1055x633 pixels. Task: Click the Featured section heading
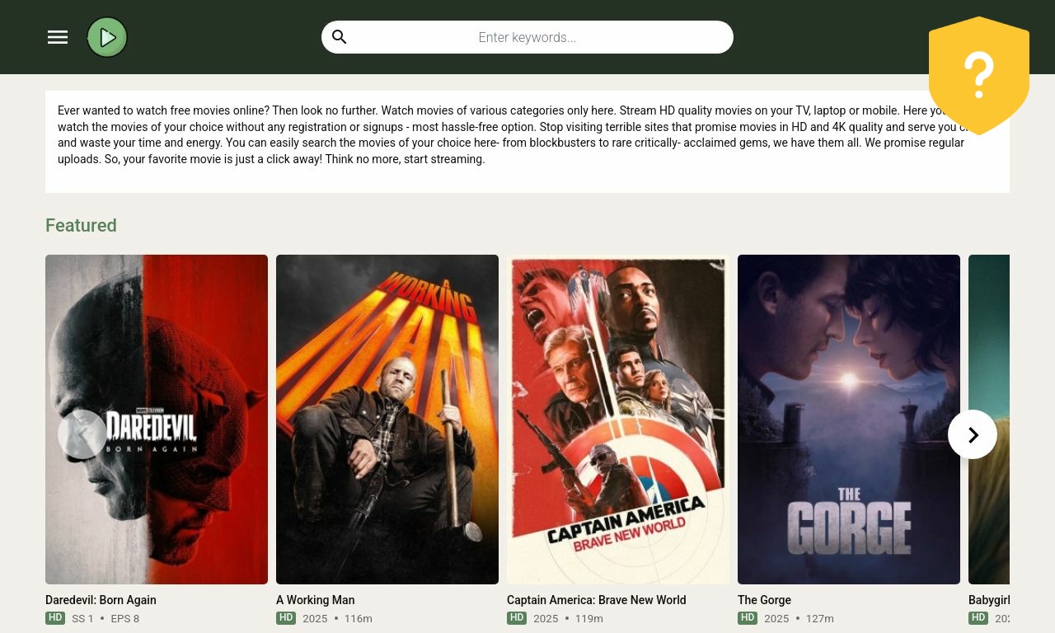tap(81, 225)
